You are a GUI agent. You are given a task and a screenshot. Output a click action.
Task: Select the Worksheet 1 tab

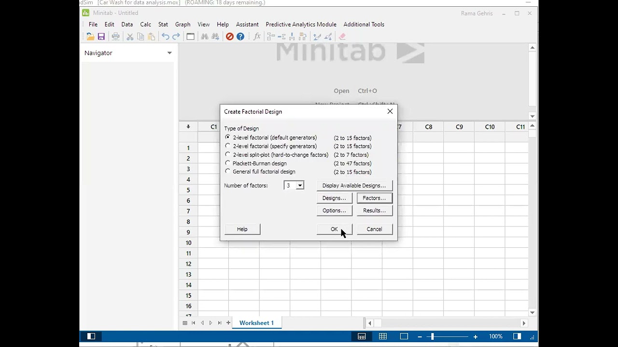[x=256, y=323]
